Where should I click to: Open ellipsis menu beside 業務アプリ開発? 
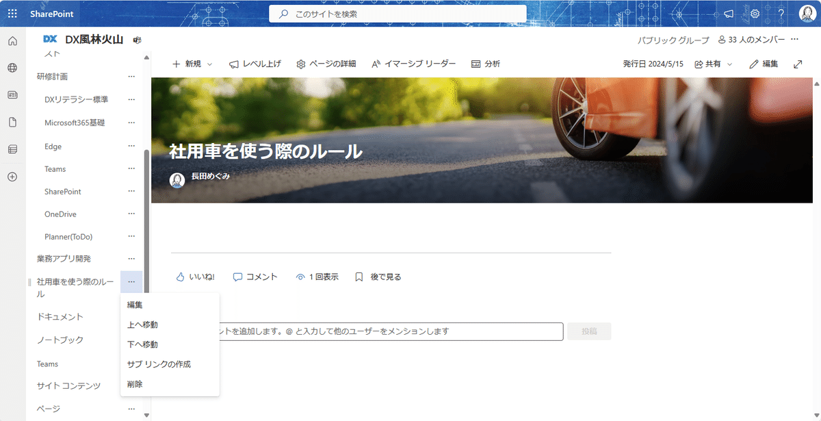(131, 259)
